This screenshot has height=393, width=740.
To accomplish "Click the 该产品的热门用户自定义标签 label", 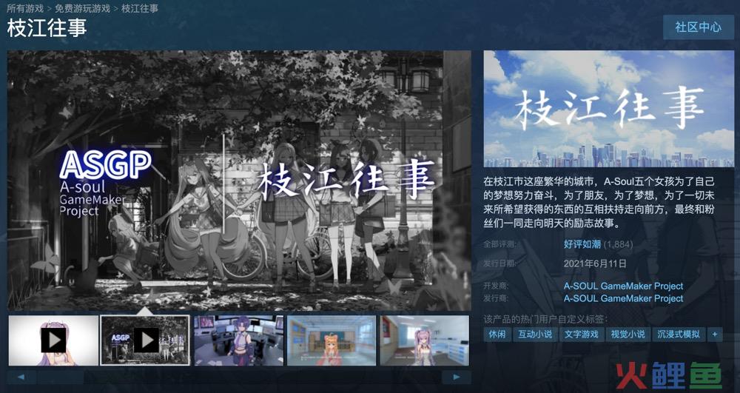I will coord(544,318).
